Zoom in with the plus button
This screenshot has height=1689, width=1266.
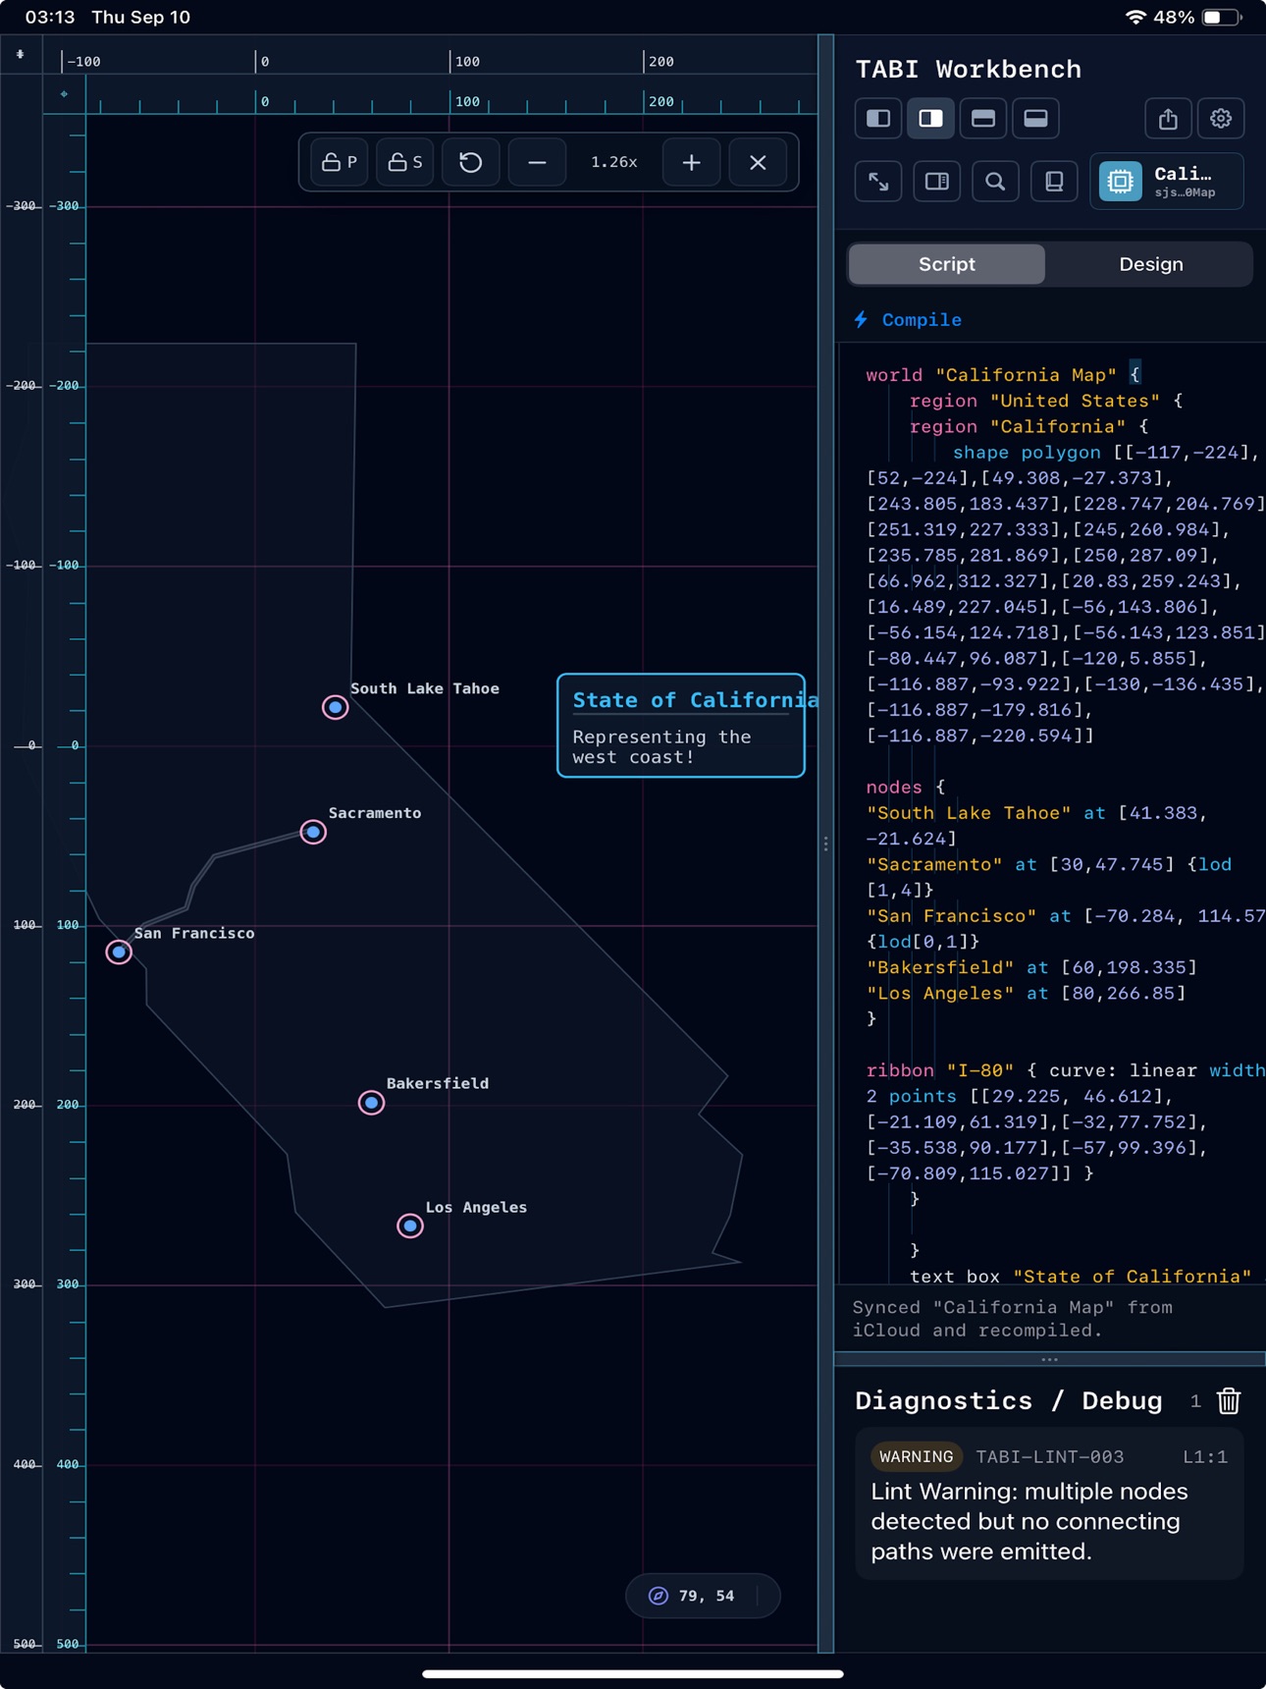[692, 162]
